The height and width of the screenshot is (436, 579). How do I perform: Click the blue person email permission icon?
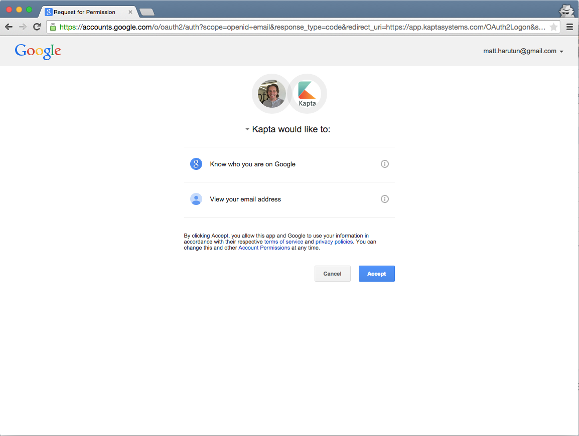pos(196,199)
